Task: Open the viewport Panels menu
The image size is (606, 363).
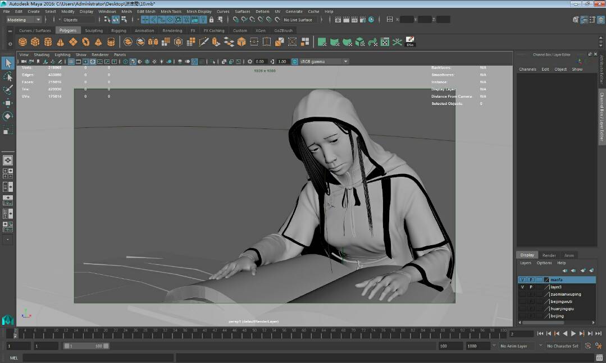Action: pos(120,54)
